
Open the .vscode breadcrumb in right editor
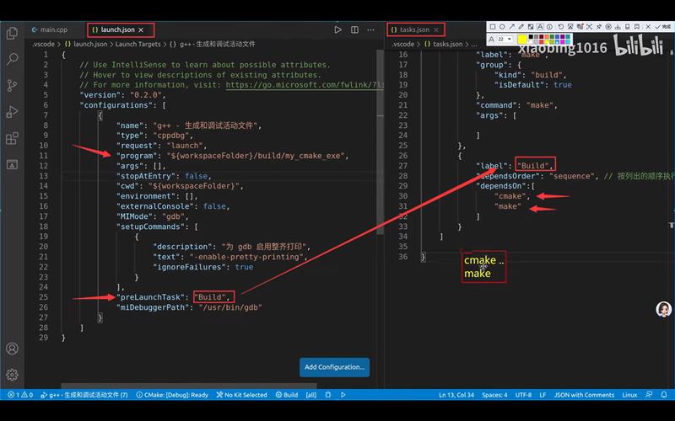[403, 44]
